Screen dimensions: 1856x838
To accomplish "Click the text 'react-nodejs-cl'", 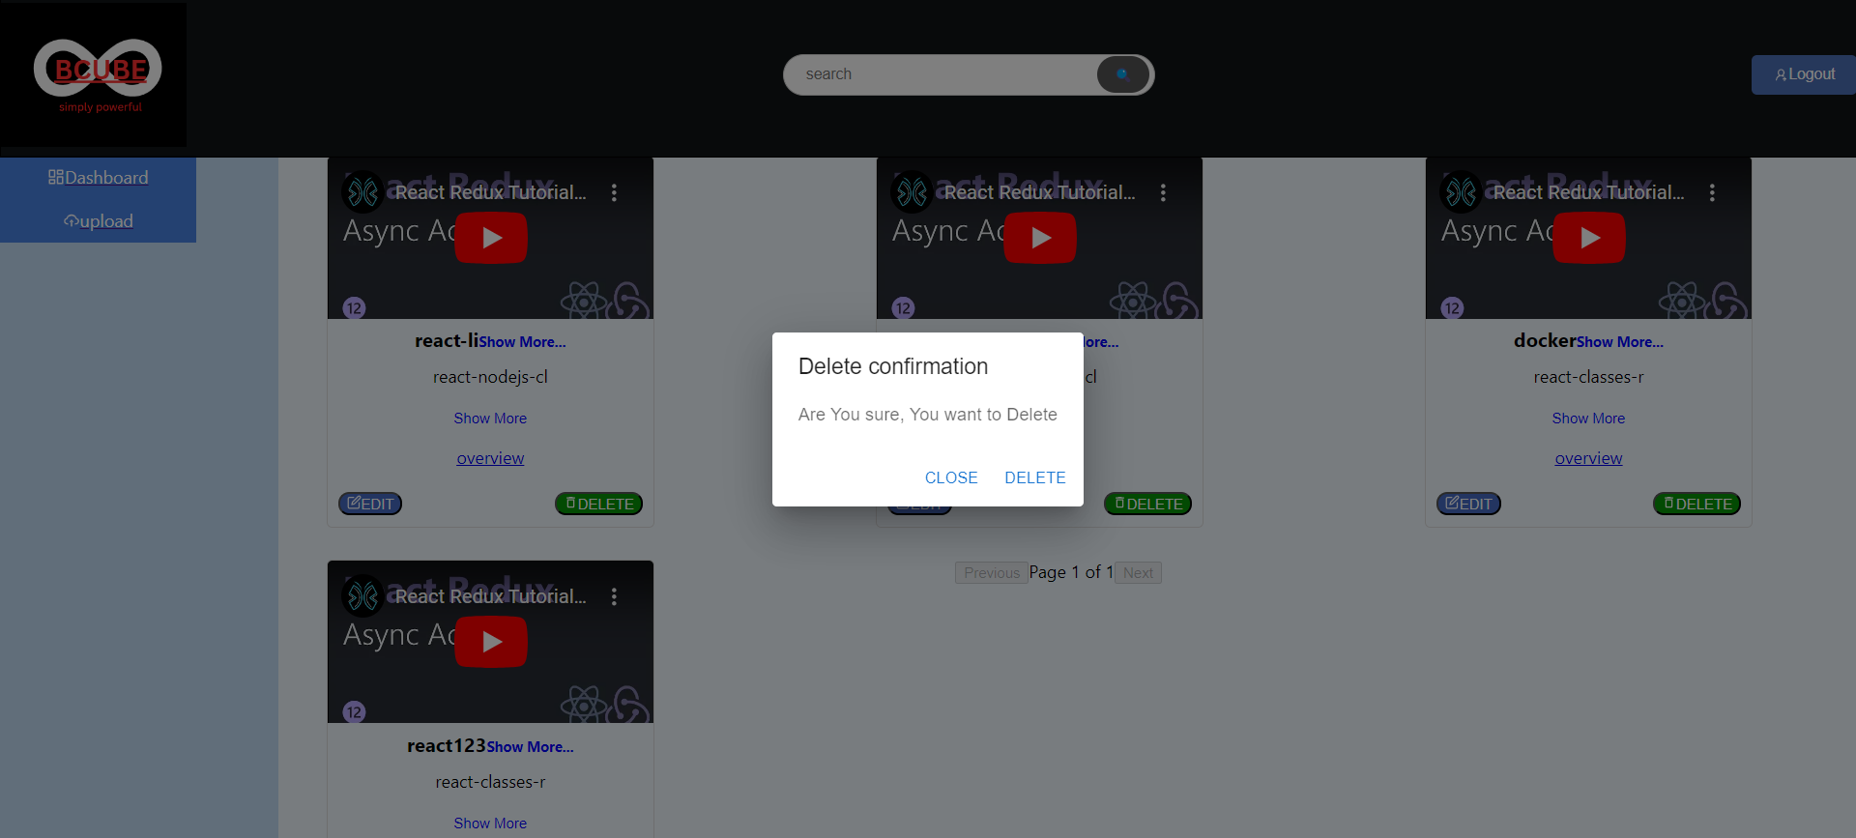I will [490, 377].
